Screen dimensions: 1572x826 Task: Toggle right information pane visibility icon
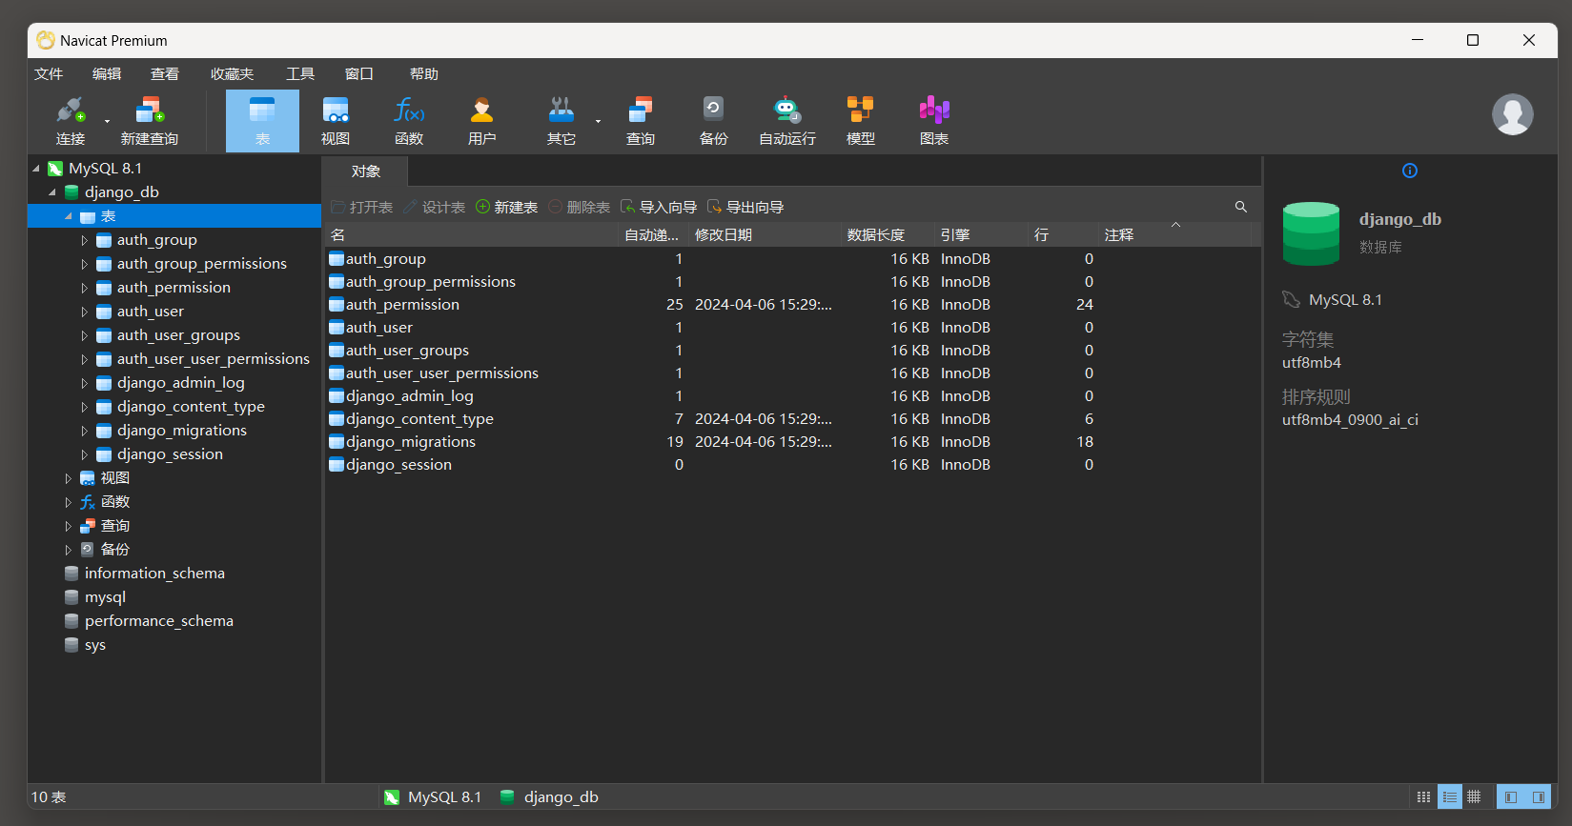pos(1538,796)
